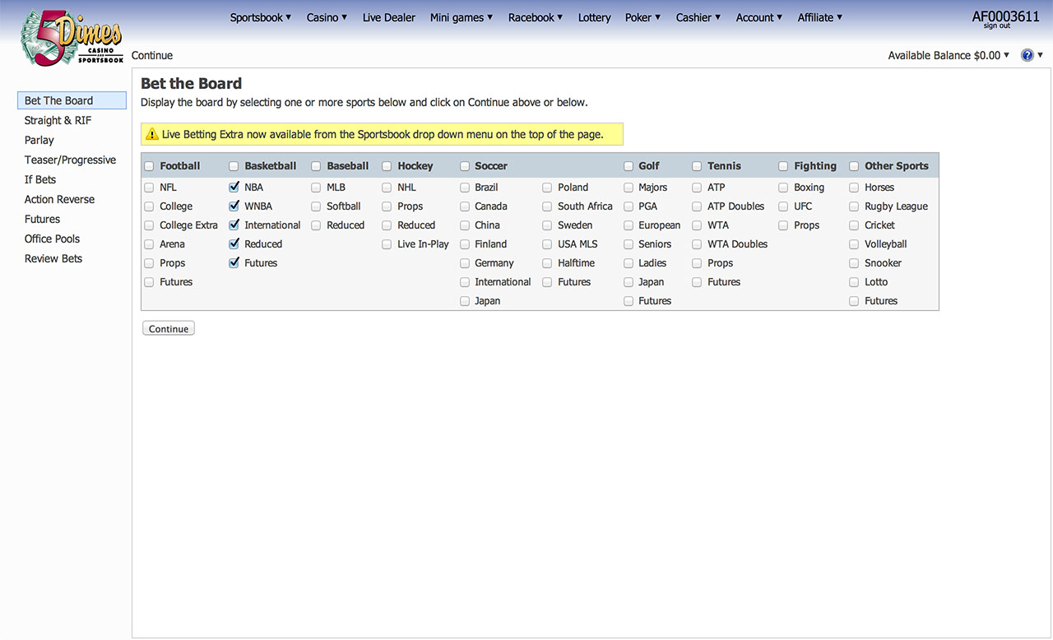Select Bet The Board in the sidebar

(x=72, y=100)
